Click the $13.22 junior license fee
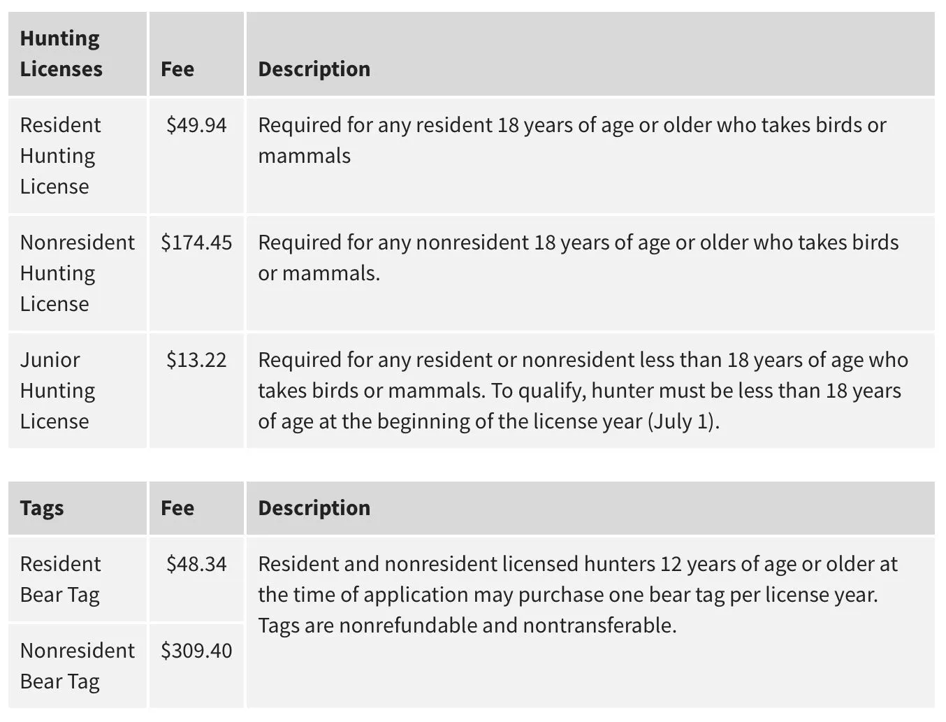The width and height of the screenshot is (946, 722). click(196, 360)
